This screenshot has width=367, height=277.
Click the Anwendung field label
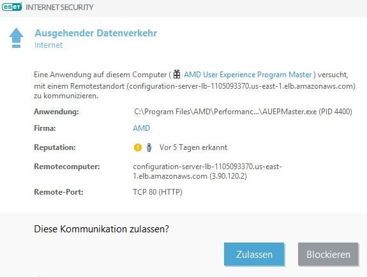click(x=56, y=112)
